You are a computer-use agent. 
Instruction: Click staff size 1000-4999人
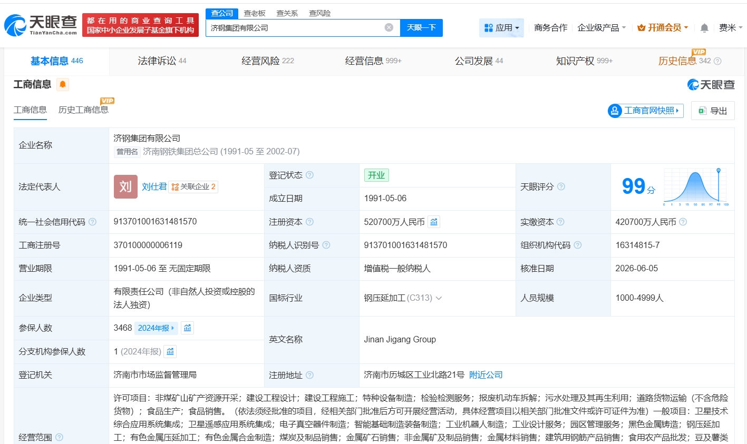click(x=639, y=298)
